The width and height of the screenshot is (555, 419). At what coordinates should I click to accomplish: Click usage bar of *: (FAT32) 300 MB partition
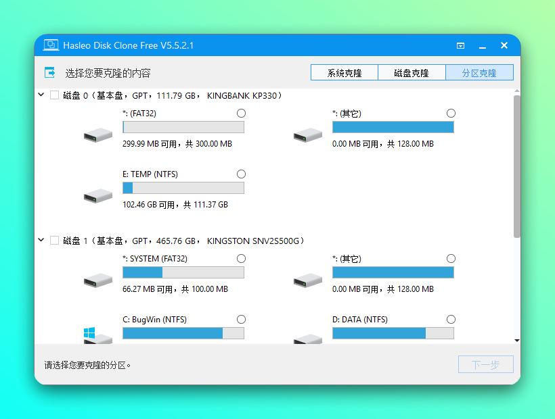click(x=183, y=127)
